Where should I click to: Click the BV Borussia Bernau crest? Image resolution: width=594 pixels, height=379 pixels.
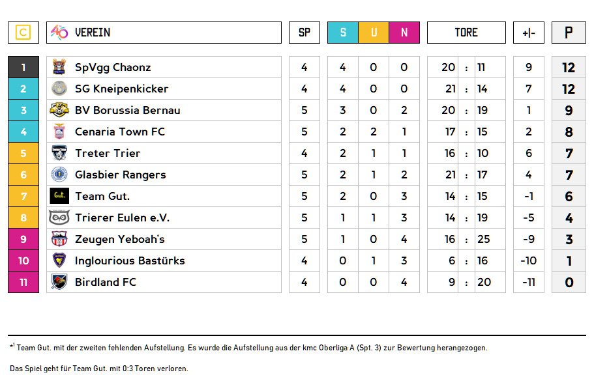[59, 110]
